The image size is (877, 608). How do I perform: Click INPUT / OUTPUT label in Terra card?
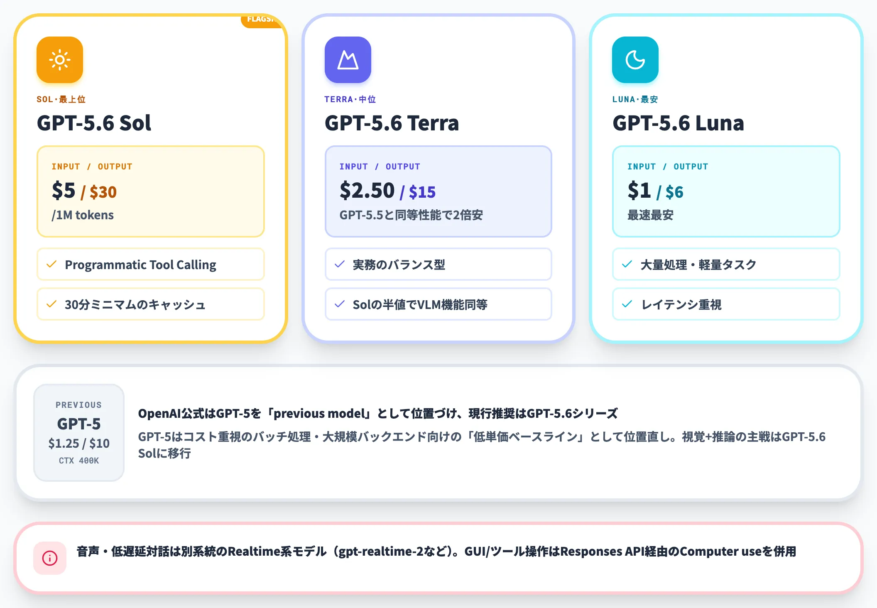click(380, 167)
